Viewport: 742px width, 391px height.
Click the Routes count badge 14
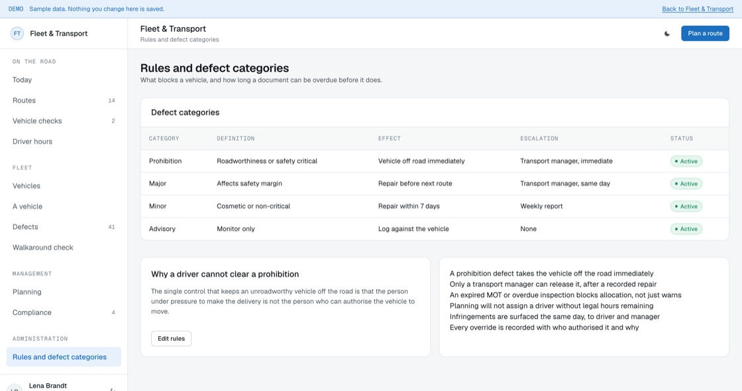[112, 101]
